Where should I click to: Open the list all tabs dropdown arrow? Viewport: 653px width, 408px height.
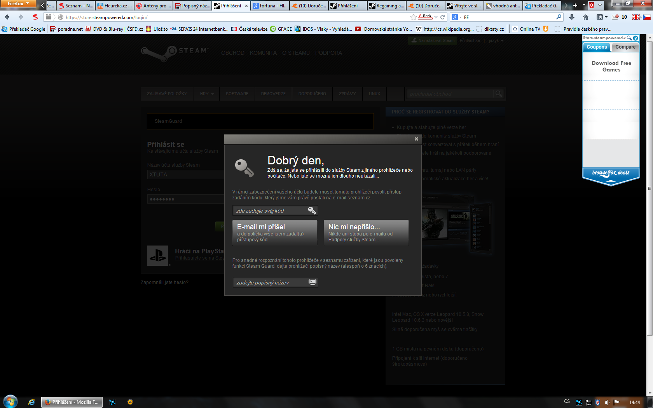pyautogui.click(x=584, y=5)
